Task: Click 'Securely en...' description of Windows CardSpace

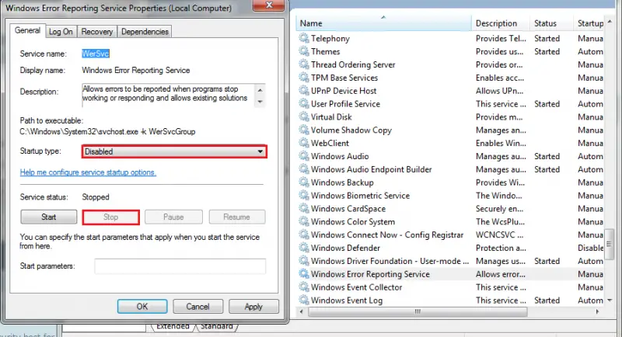Action: [499, 209]
